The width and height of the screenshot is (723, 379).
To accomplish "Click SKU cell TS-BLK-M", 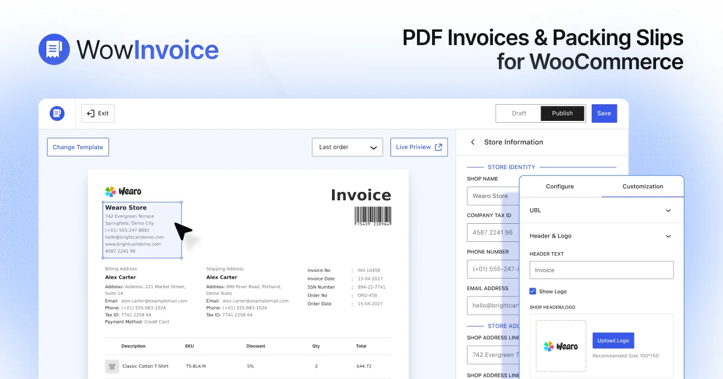I will (x=196, y=366).
